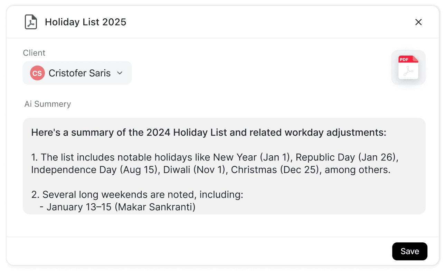Expand the client chevron arrow

(x=120, y=73)
